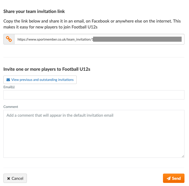This screenshot has height=186, width=189.
Task: Click the Comment box resize handle
Action: pos(183,156)
